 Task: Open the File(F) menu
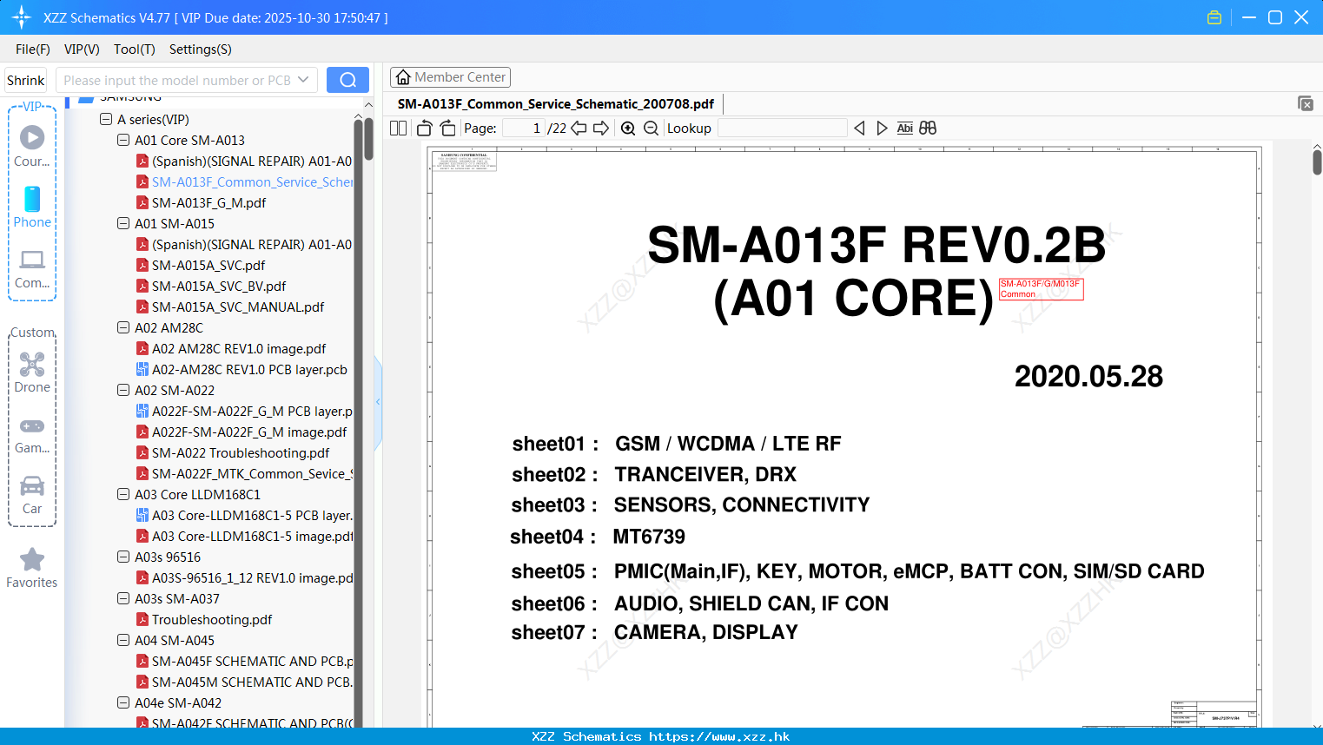[x=33, y=49]
